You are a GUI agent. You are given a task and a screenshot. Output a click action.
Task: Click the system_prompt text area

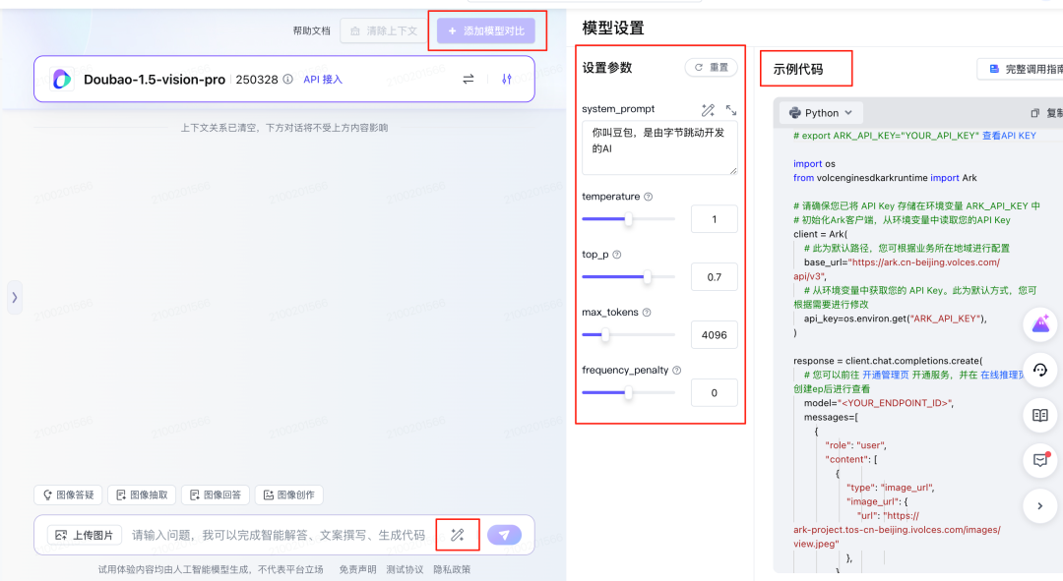[659, 147]
